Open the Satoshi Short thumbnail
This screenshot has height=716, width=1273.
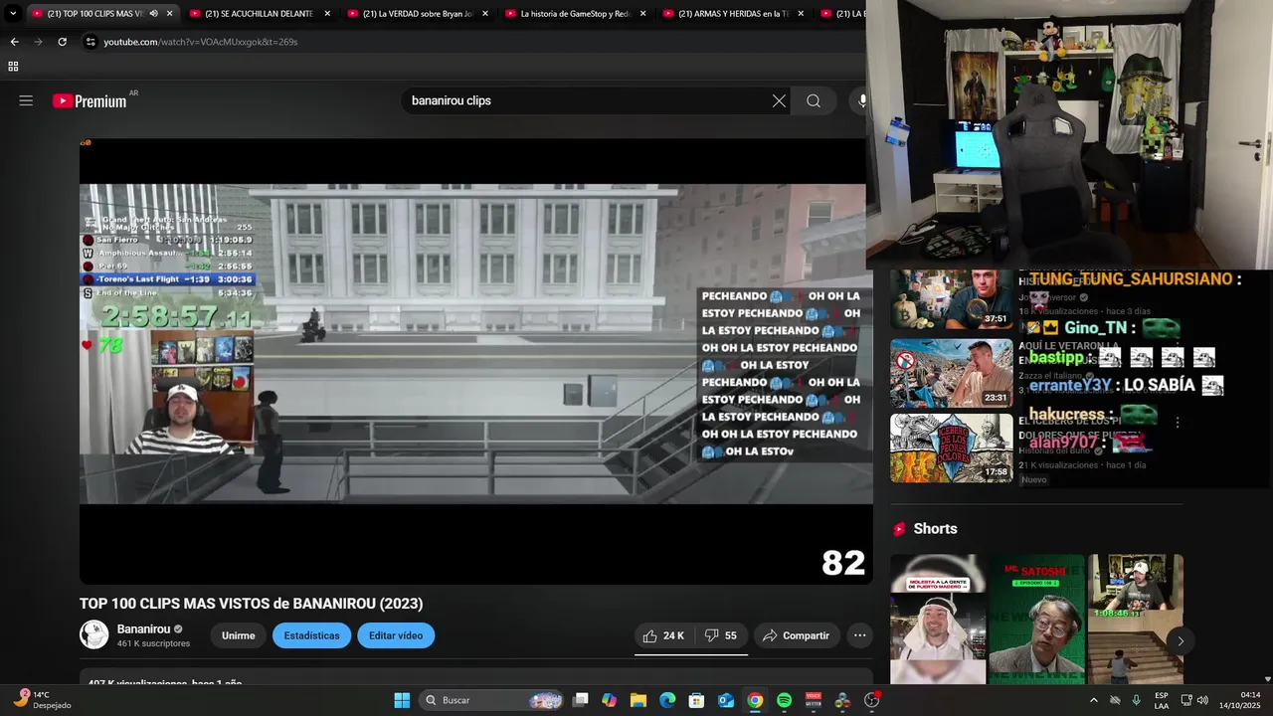click(1036, 619)
